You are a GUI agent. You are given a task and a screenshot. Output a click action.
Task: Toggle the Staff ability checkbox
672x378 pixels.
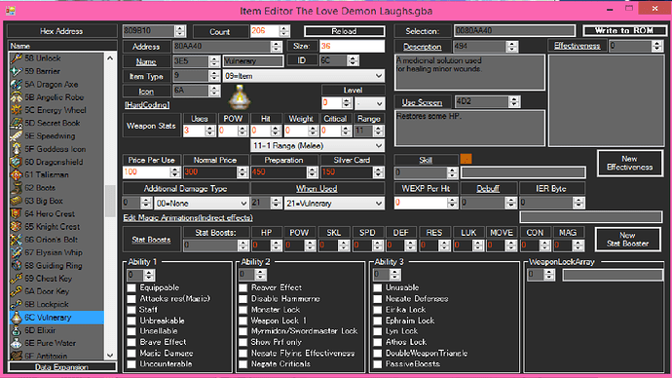(x=131, y=310)
